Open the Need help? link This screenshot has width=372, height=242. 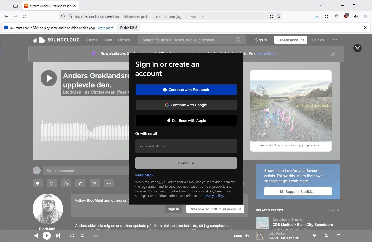click(x=144, y=175)
